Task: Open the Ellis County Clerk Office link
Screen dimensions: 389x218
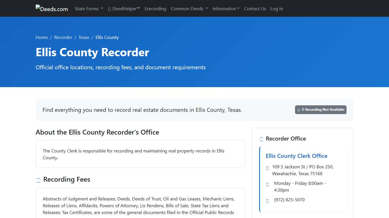Action: click(x=296, y=156)
